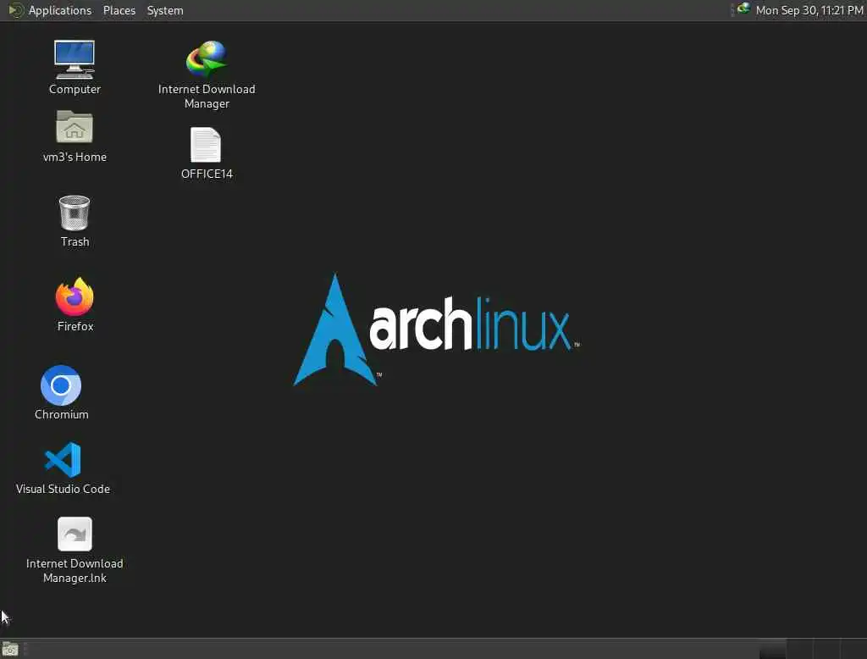Image resolution: width=867 pixels, height=659 pixels.
Task: Launch Firefox from the desktop
Action: point(75,296)
